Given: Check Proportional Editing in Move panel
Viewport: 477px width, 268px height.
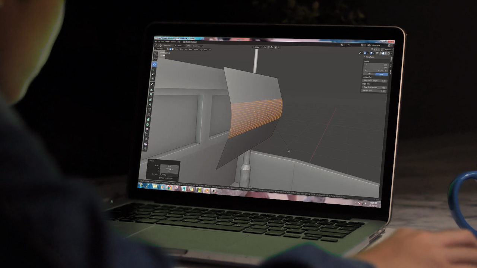Looking at the screenshot, I should click(160, 178).
